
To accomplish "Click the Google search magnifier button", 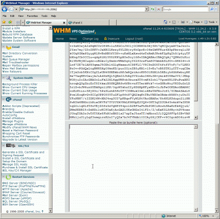I will pos(212,9).
